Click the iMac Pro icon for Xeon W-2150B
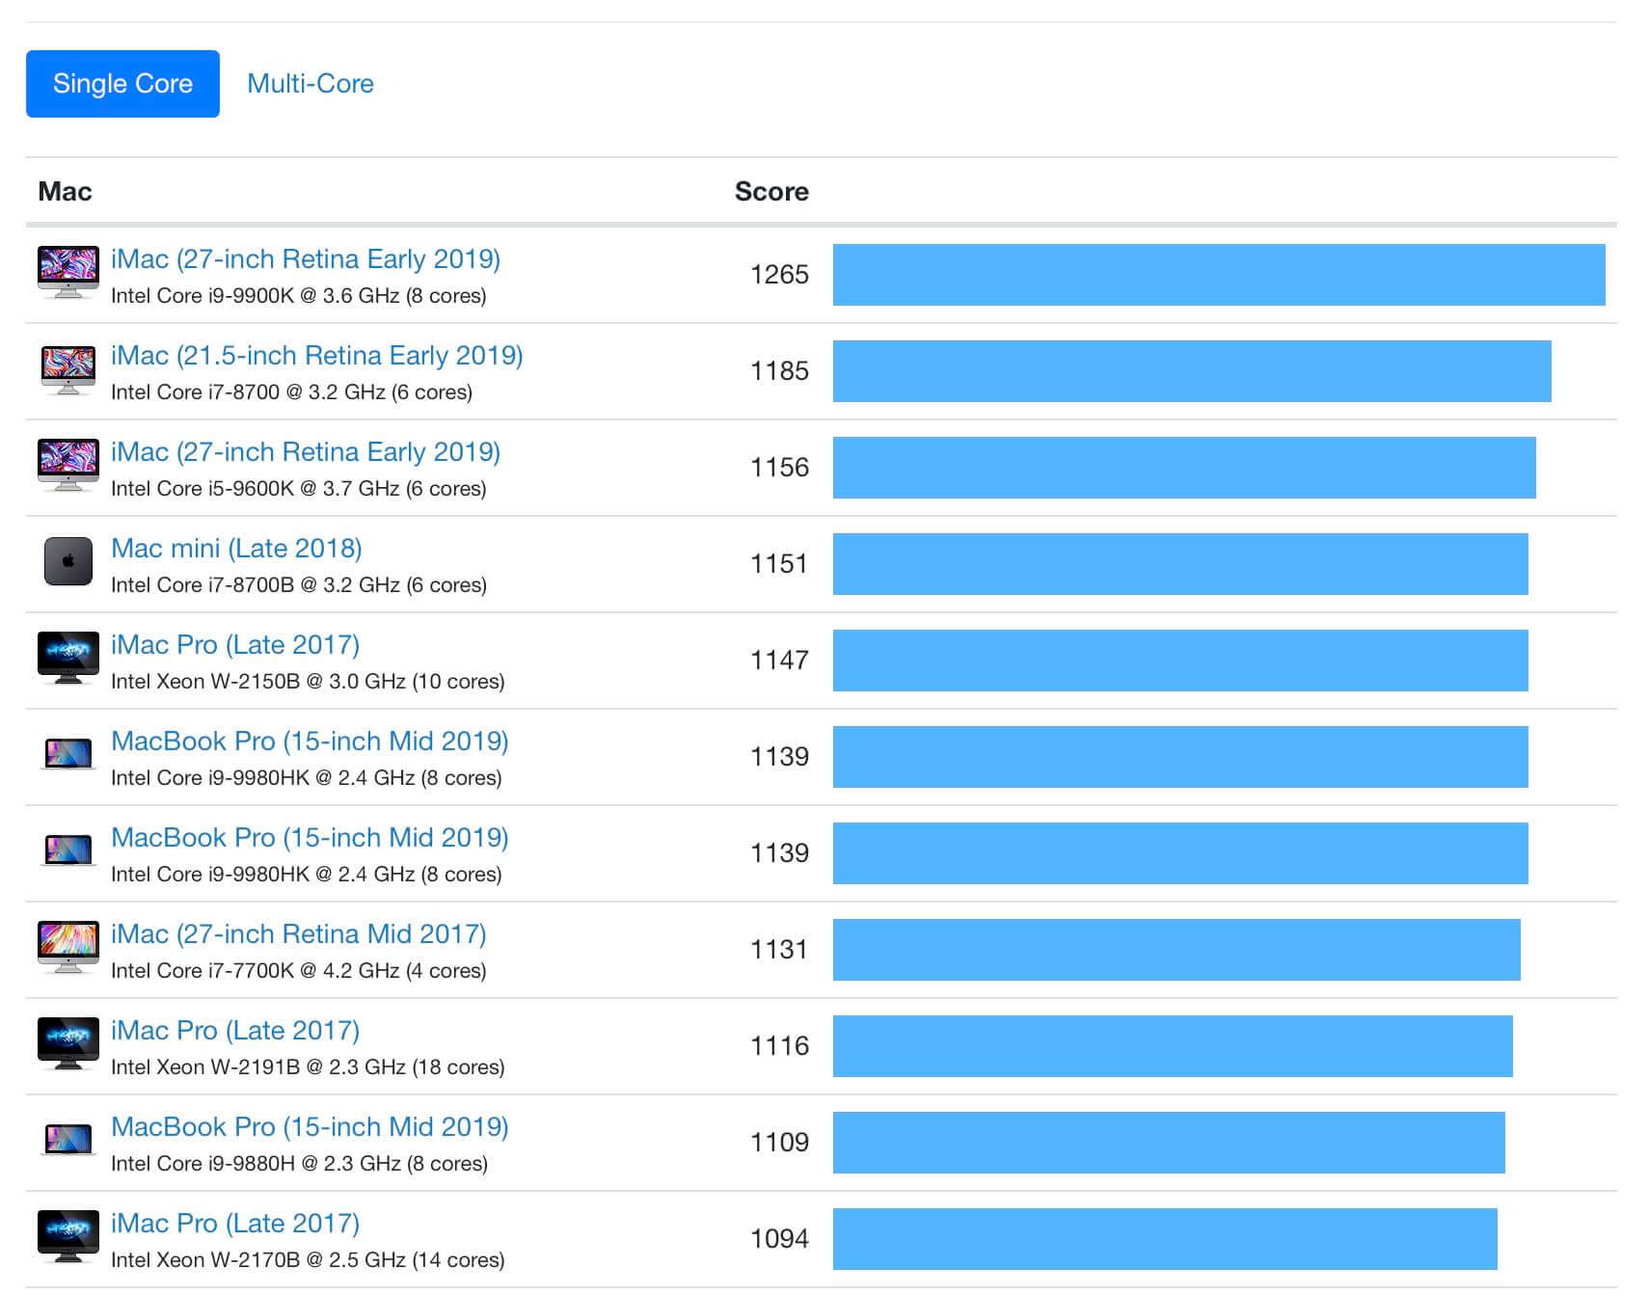 (68, 658)
